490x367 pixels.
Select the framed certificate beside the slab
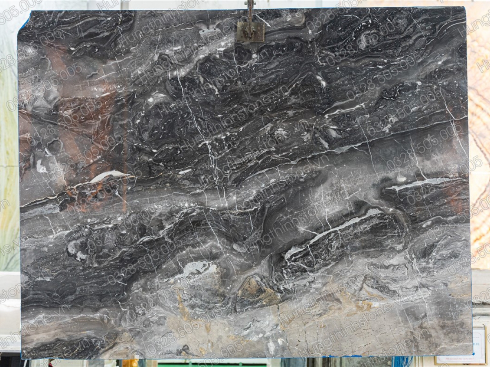tap(461, 345)
